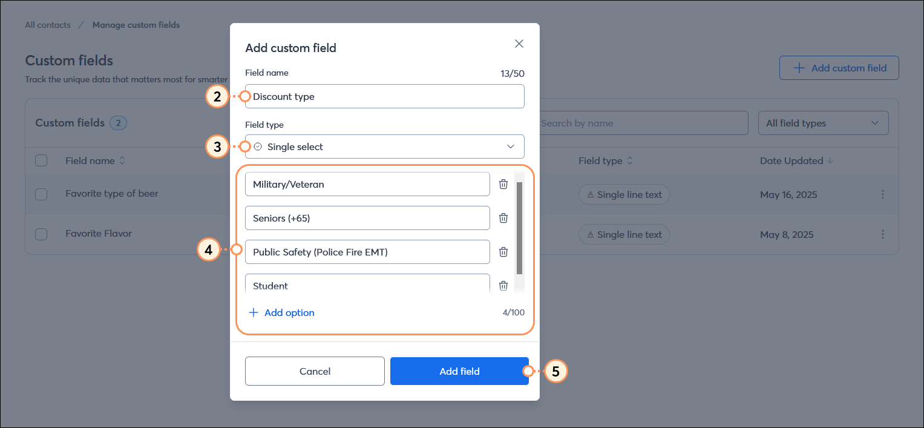
Task: Select the Favorite type of beer checkbox
Action: coord(41,194)
